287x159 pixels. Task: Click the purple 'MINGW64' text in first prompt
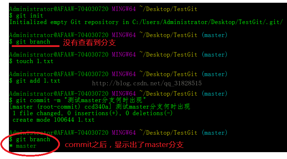[124, 9]
